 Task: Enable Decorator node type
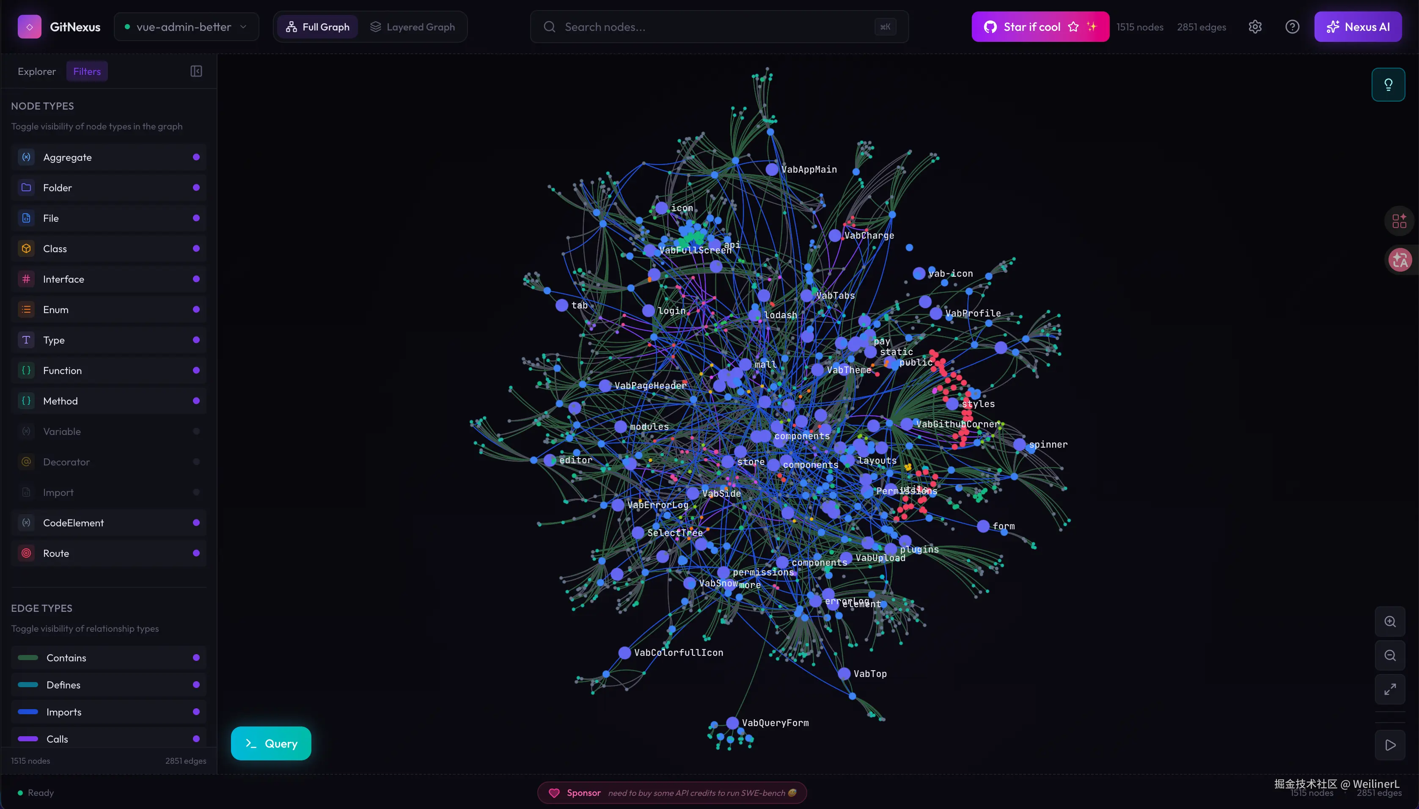[108, 462]
